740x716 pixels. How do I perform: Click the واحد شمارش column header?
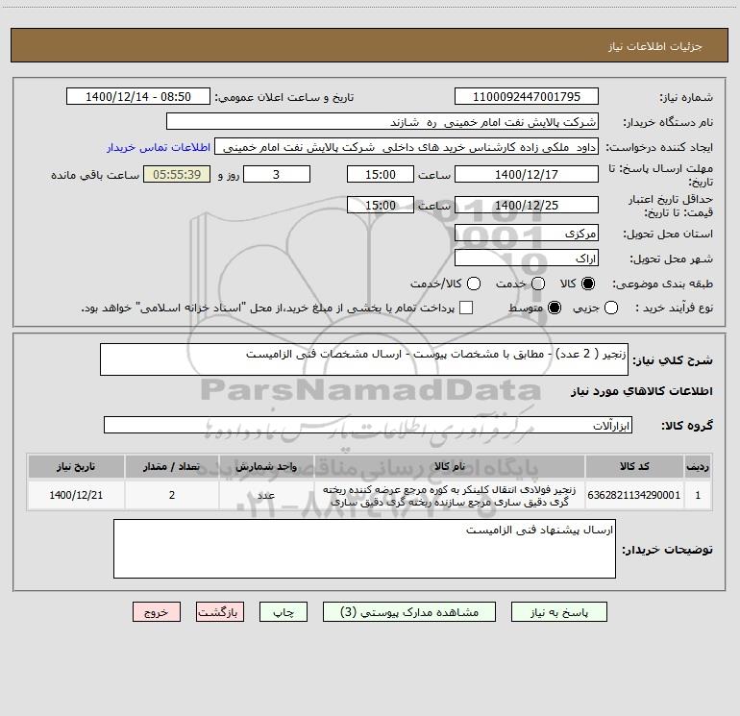click(x=266, y=467)
